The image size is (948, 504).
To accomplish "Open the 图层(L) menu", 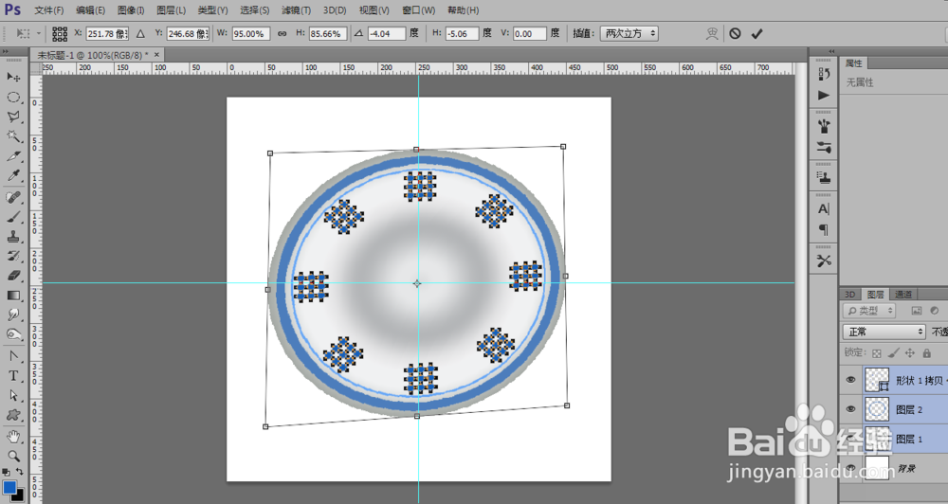I will pyautogui.click(x=171, y=10).
